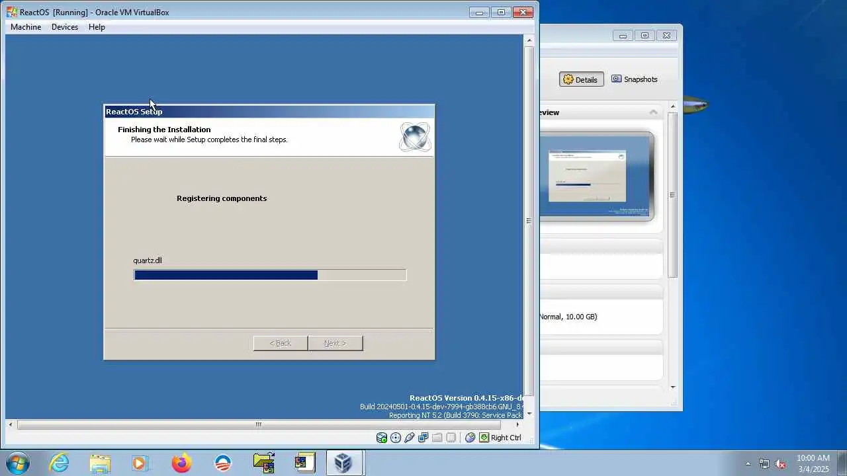
Task: Close the VirtualBox Manager window
Action: (666, 36)
